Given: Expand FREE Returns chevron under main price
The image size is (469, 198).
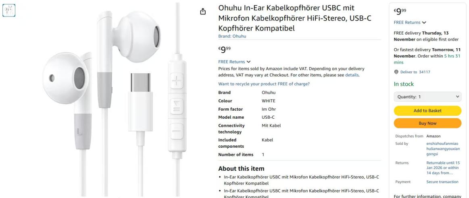Looking at the screenshot, I should click(248, 62).
